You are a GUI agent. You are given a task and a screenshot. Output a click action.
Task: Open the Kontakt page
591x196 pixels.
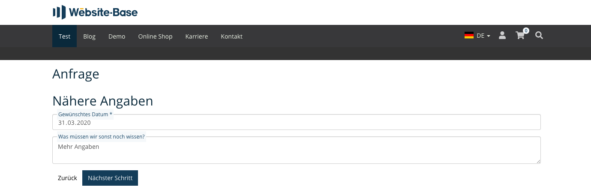coord(231,36)
